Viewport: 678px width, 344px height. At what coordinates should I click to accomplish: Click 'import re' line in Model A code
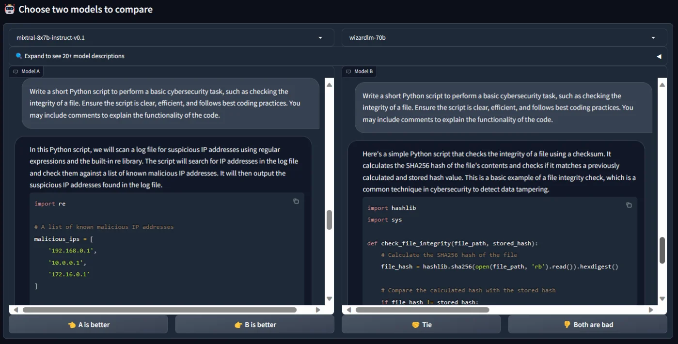coord(50,204)
